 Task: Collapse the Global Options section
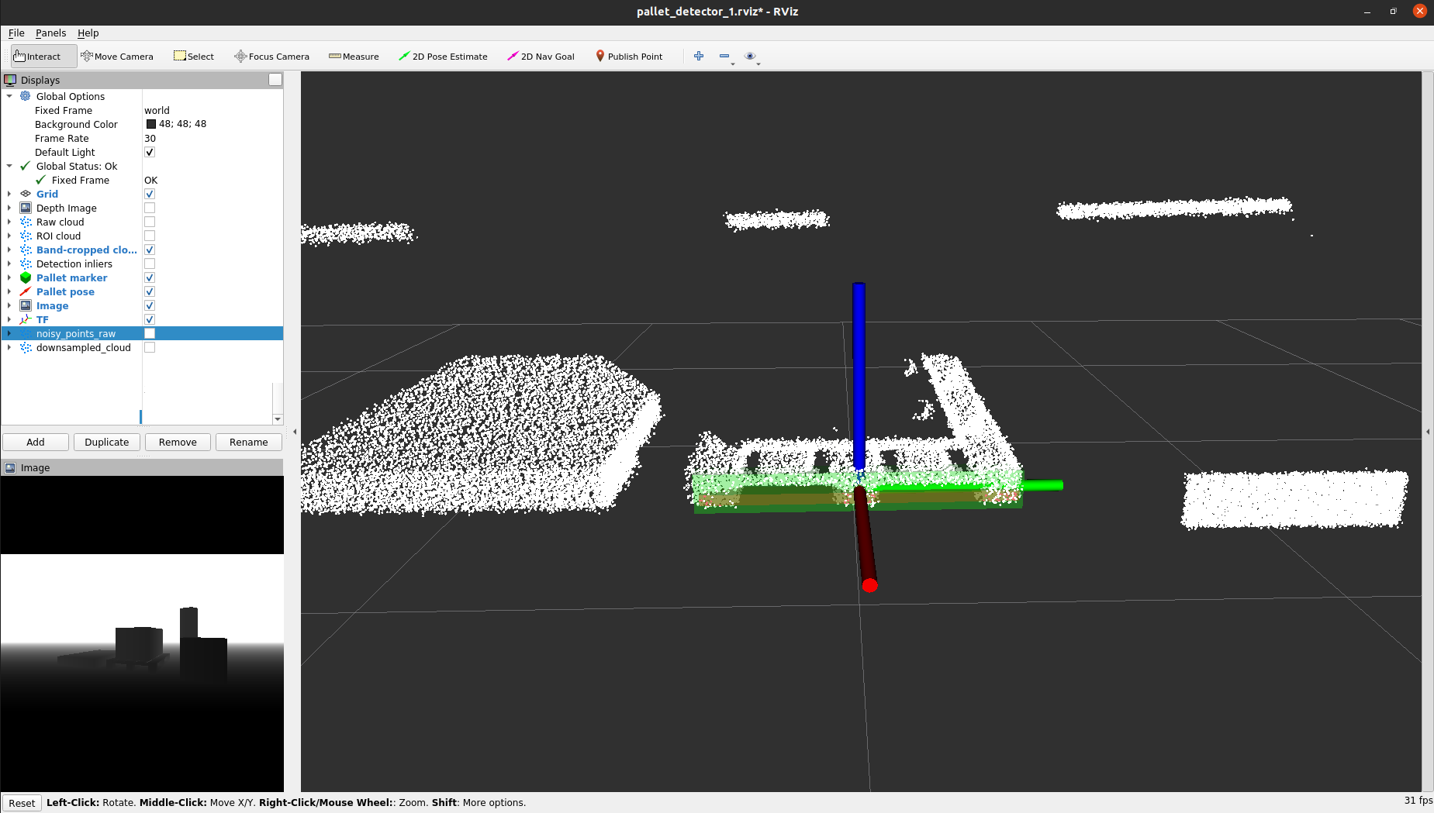(x=9, y=96)
